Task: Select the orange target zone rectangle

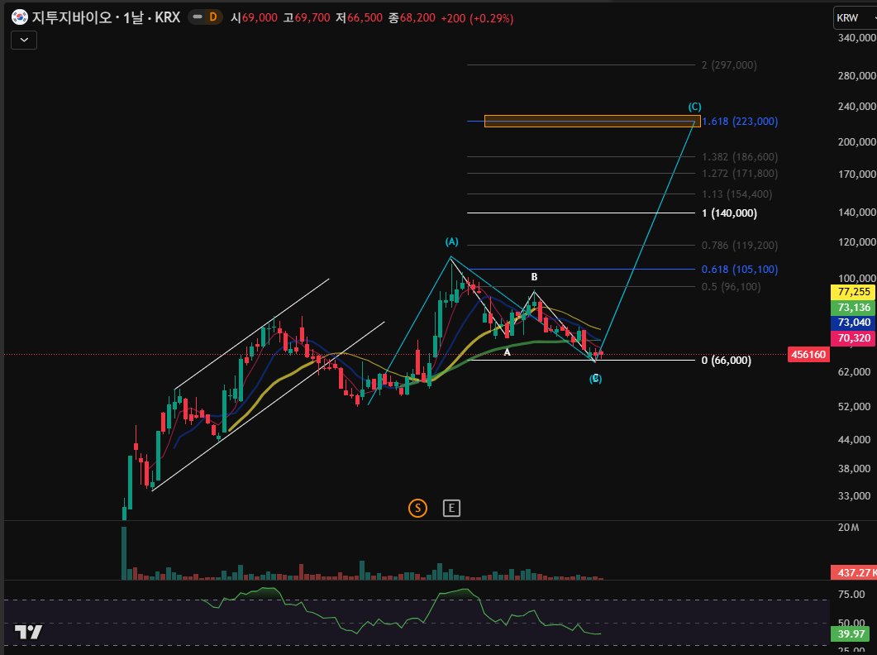Action: 593,121
